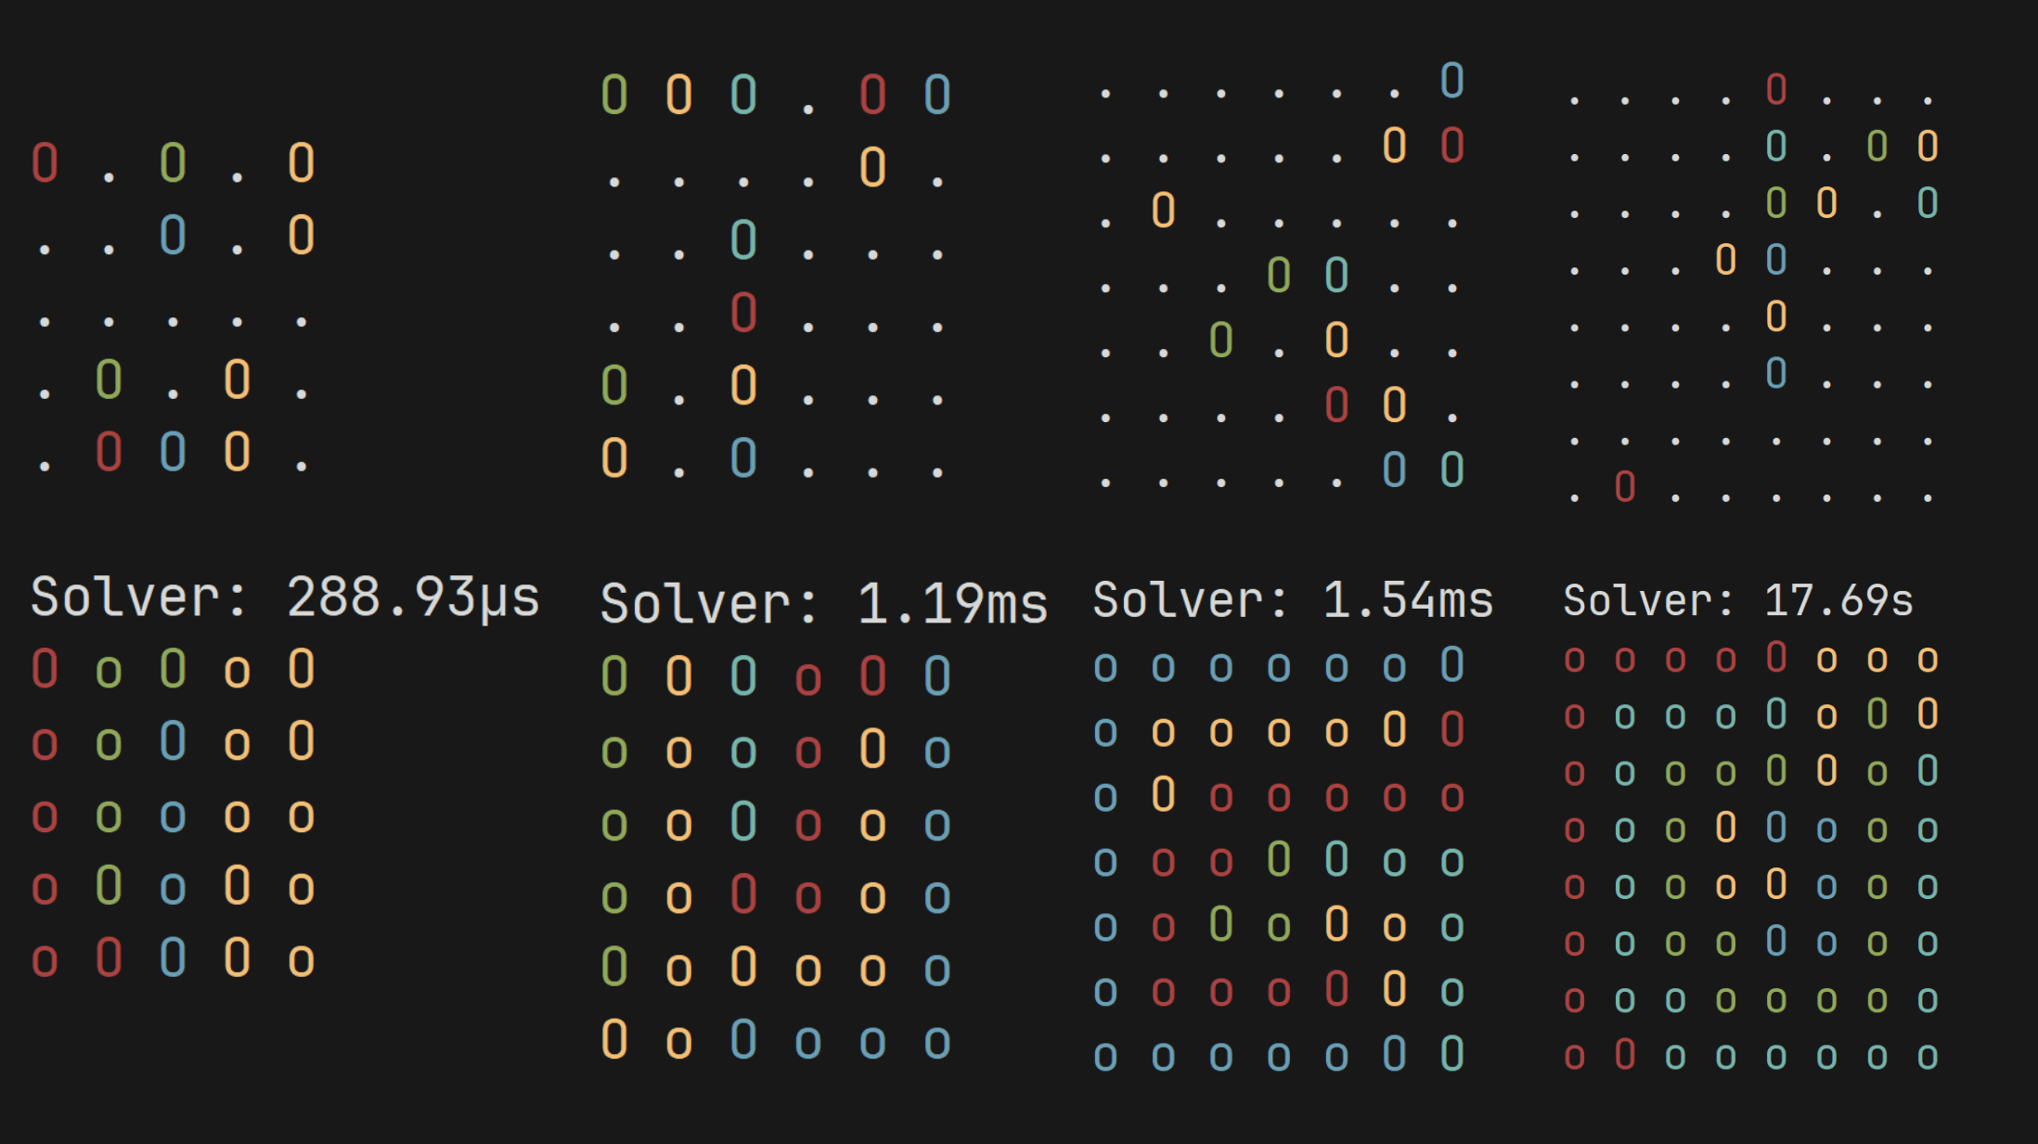Screen dimensions: 2038x1144
Task: Click blue 0 in bottom row of unsolved 6-column grid
Action: click(x=743, y=457)
